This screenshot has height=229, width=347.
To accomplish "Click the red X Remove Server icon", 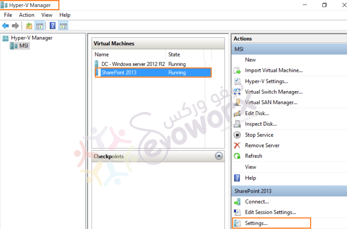I will tap(237, 145).
